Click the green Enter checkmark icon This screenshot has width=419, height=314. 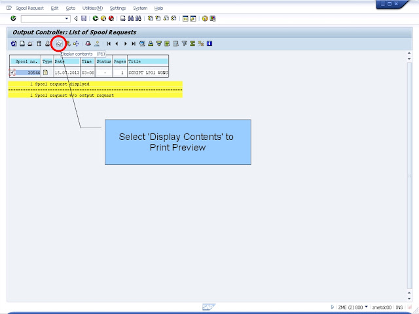(x=13, y=18)
